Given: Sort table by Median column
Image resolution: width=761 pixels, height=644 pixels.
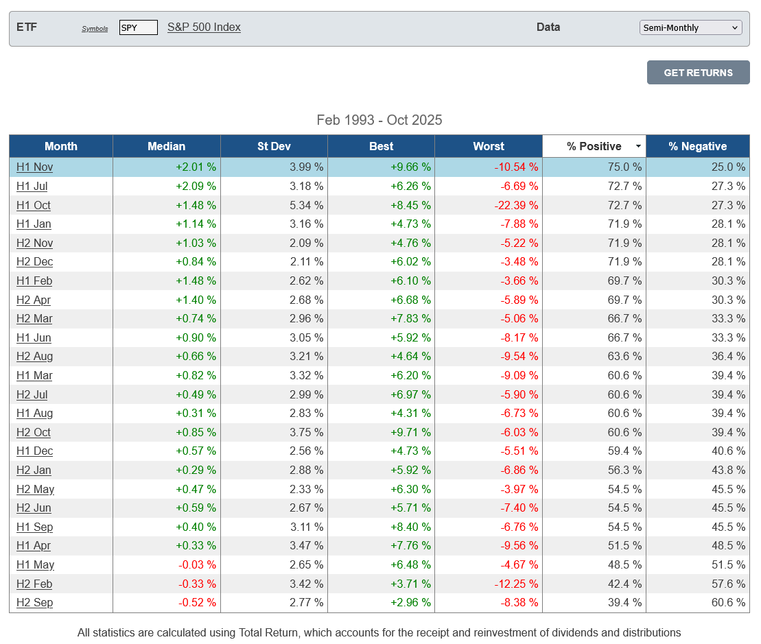Looking at the screenshot, I should (x=166, y=146).
